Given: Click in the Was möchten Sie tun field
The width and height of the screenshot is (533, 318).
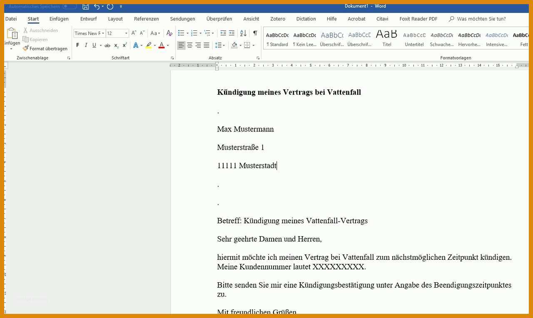Looking at the screenshot, I should click(481, 19).
